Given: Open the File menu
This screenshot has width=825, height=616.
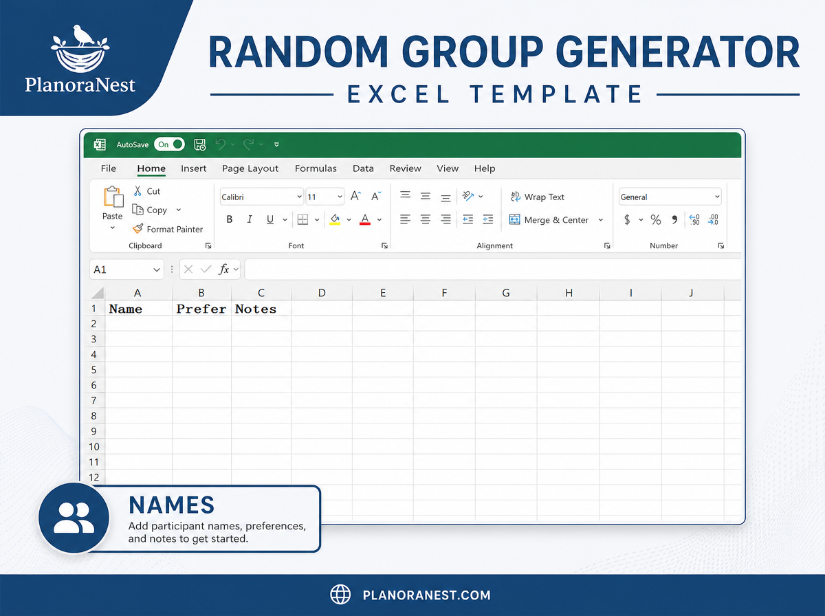Looking at the screenshot, I should pyautogui.click(x=109, y=168).
